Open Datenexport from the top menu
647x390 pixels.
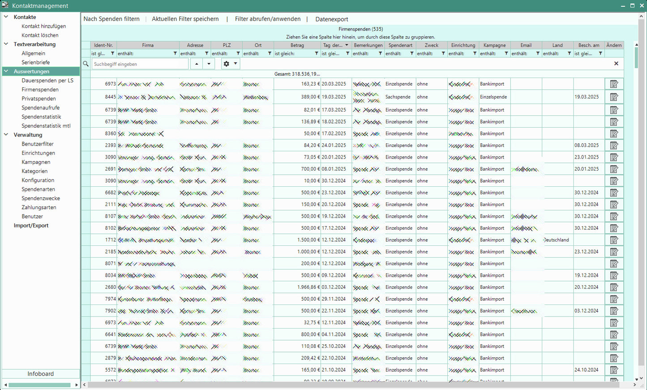pyautogui.click(x=331, y=19)
